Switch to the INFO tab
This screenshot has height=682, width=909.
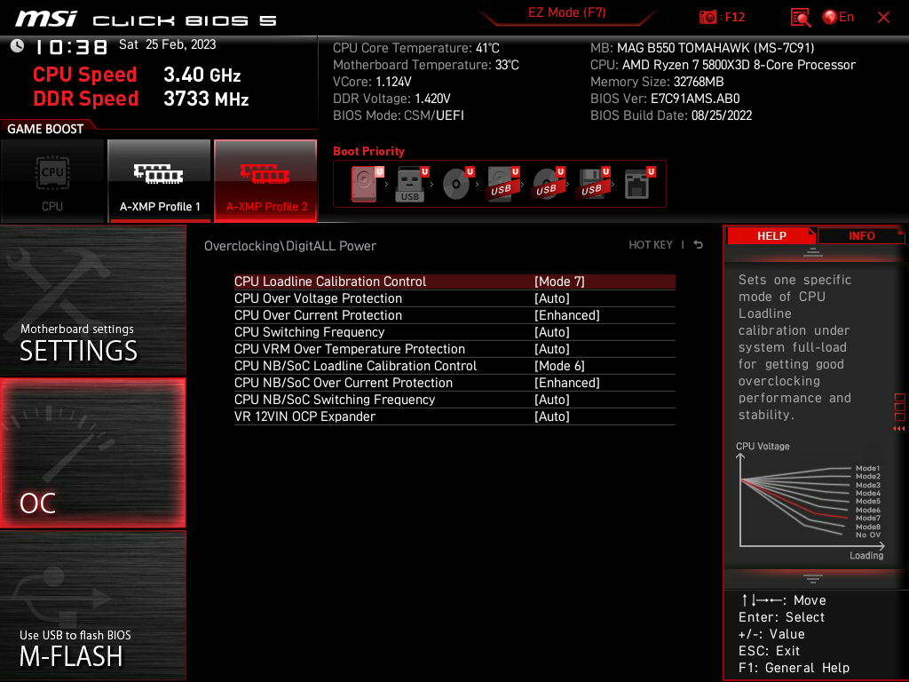coord(861,236)
